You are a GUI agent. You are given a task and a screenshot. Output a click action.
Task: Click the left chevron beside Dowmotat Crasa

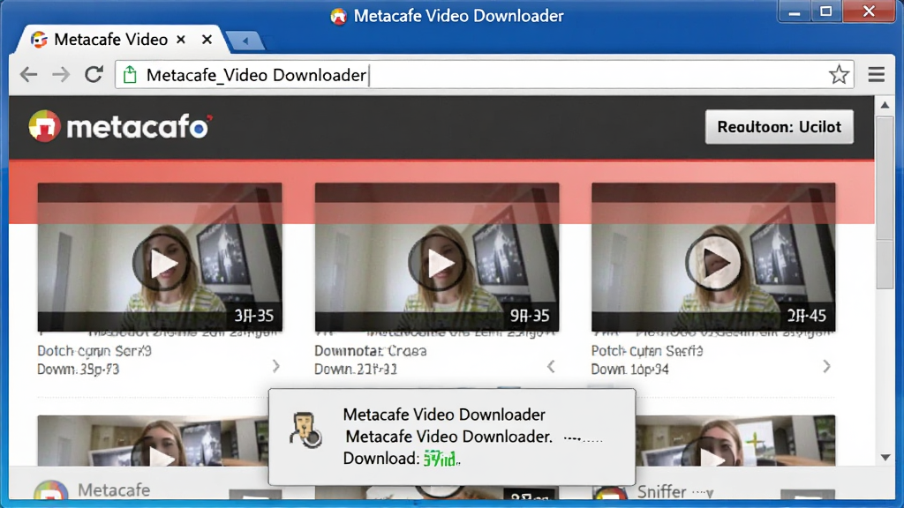coord(551,366)
